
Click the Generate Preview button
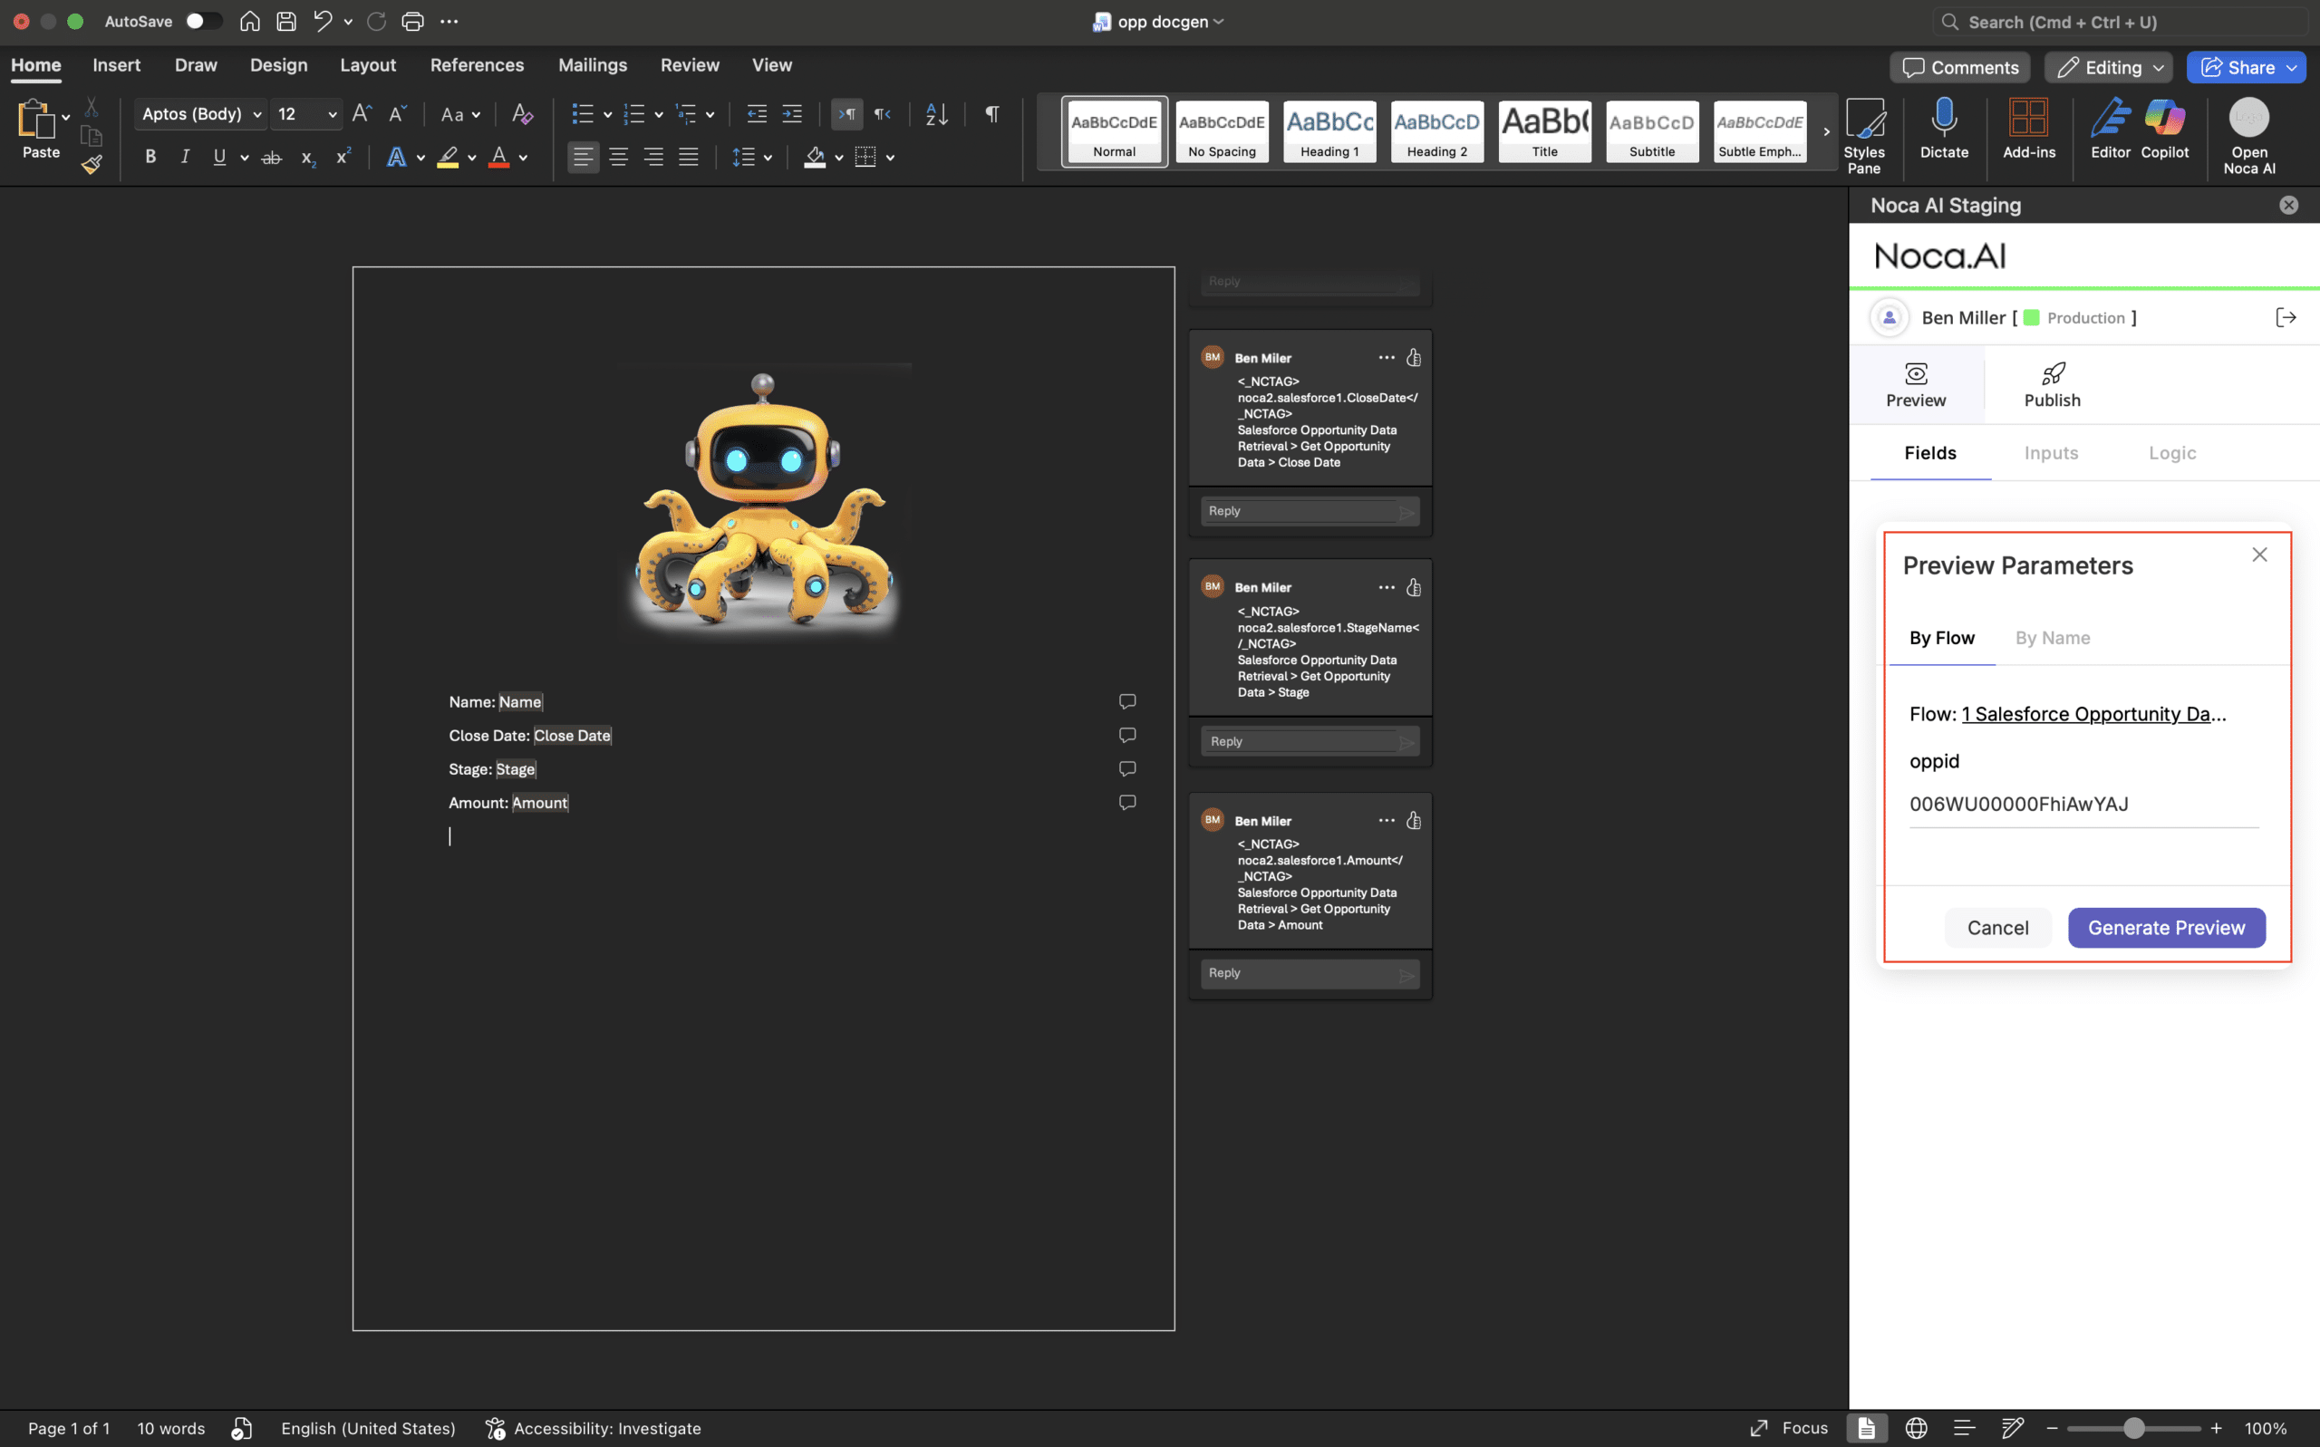click(x=2166, y=927)
